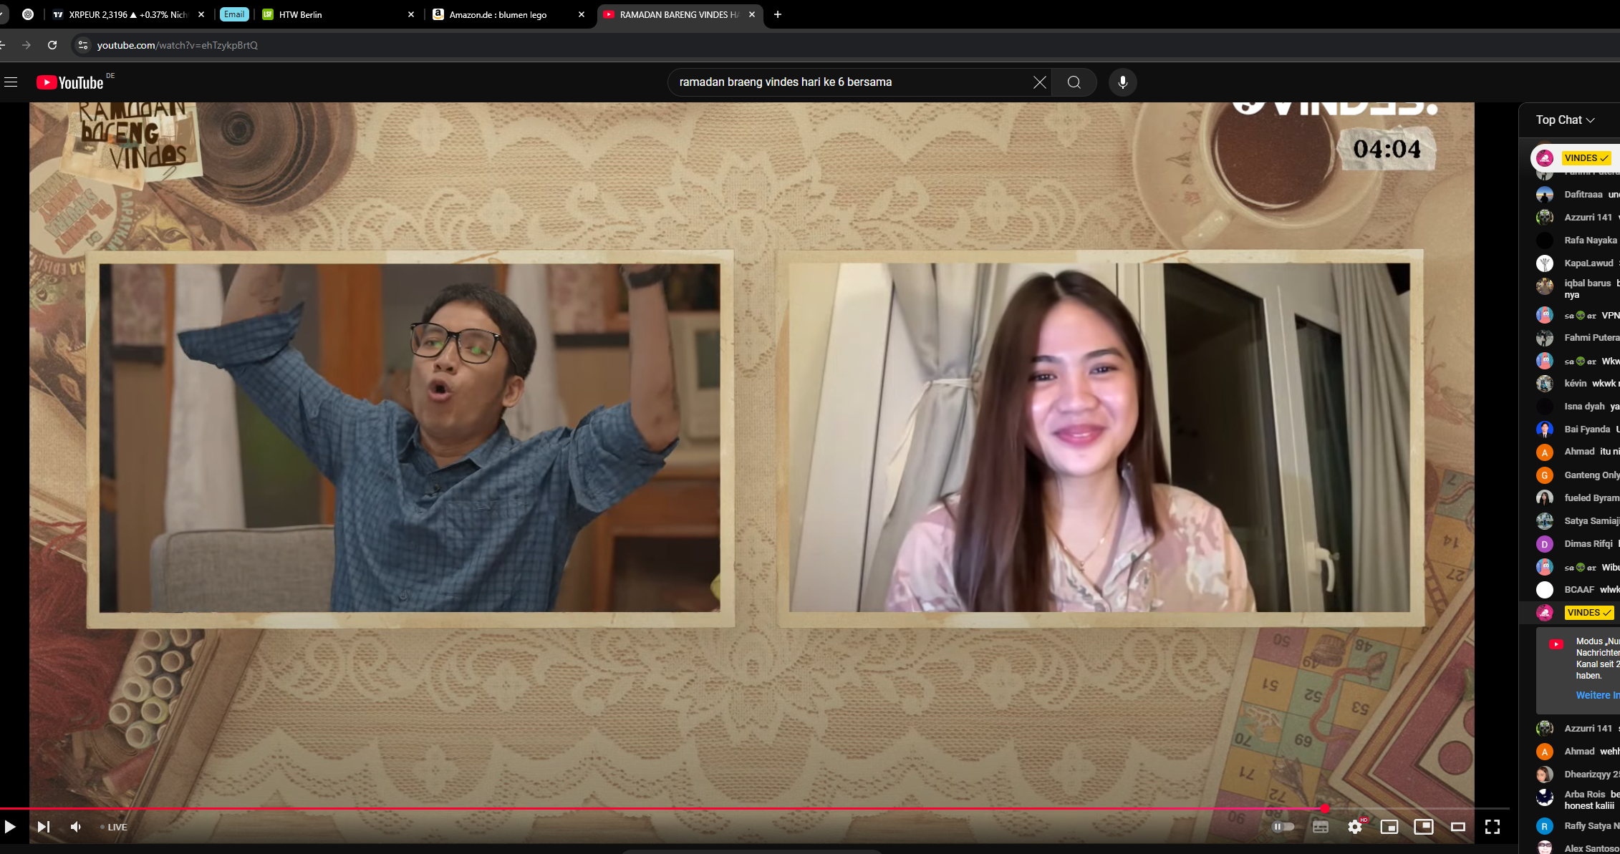The image size is (1620, 854).
Task: Click Arba Rois chat message
Action: (x=1578, y=800)
